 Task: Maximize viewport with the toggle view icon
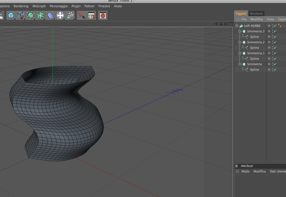click(x=230, y=24)
